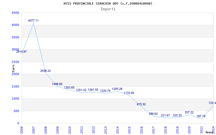Click the data label 1353.65

(69, 87)
